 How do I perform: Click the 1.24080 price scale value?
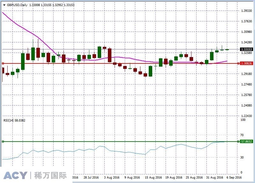coord(247,106)
